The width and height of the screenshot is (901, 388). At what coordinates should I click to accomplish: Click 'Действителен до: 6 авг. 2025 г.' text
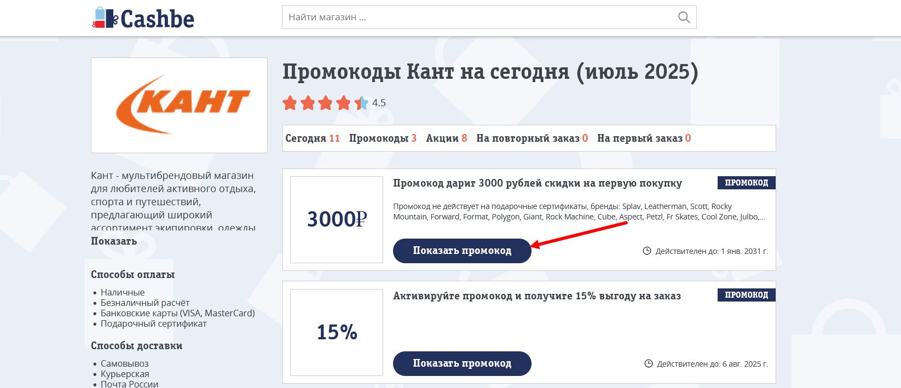[x=713, y=364]
